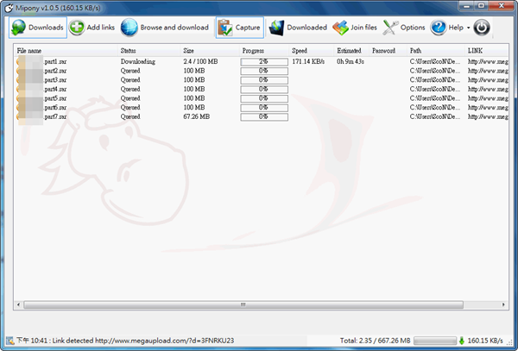Click the blue Help question mark icon

439,28
